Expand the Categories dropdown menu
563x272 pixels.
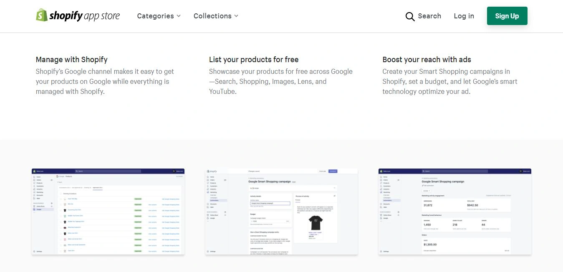pyautogui.click(x=159, y=16)
